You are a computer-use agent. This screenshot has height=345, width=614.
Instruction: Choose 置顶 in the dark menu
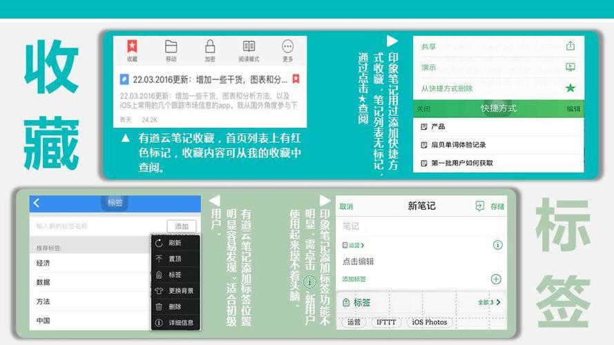[x=175, y=259]
